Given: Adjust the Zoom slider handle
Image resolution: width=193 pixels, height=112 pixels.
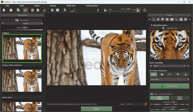Looking at the screenshot, I should (x=110, y=11).
